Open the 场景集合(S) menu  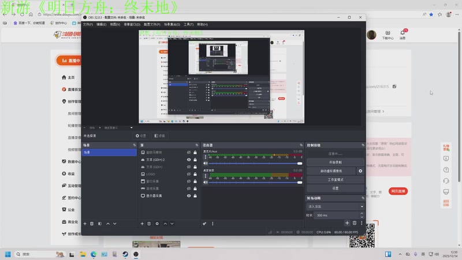pyautogui.click(x=172, y=24)
